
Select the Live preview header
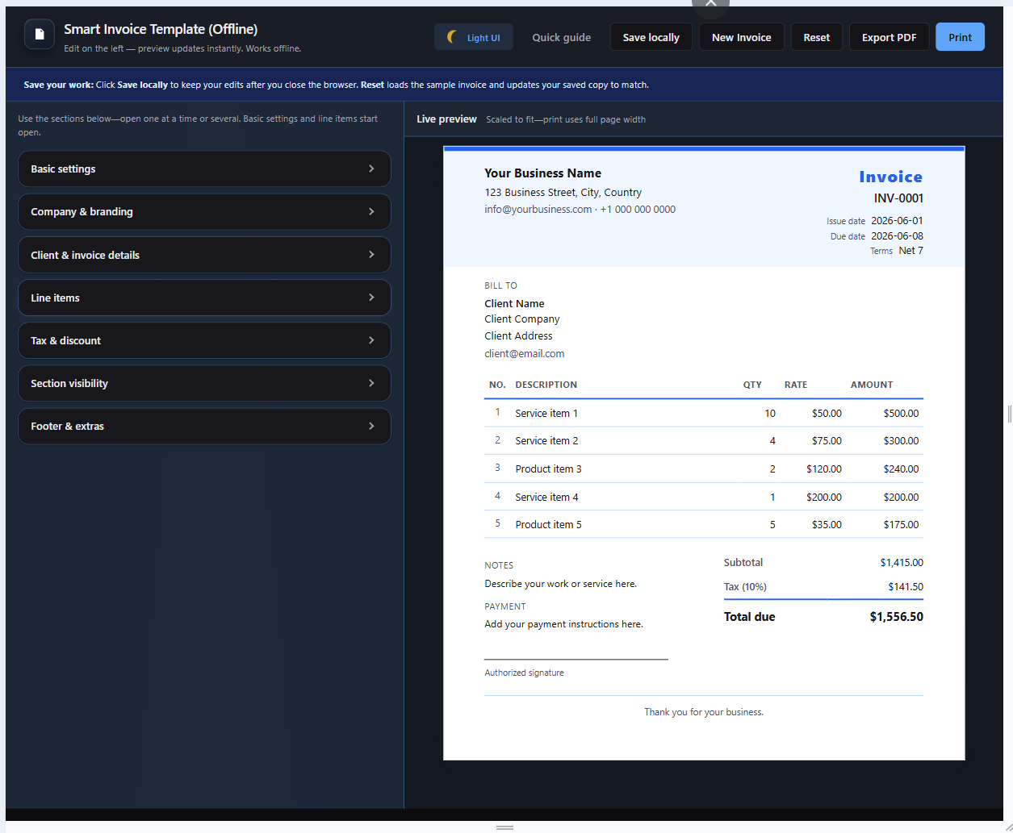pyautogui.click(x=446, y=118)
